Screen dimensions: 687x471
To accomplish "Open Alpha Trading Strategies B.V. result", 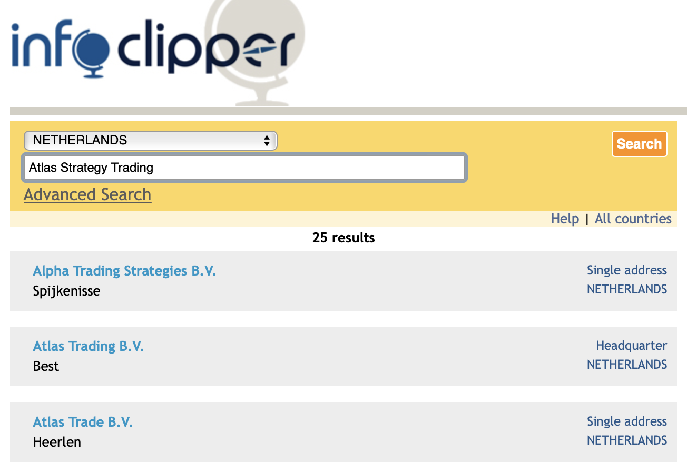I will pos(124,271).
